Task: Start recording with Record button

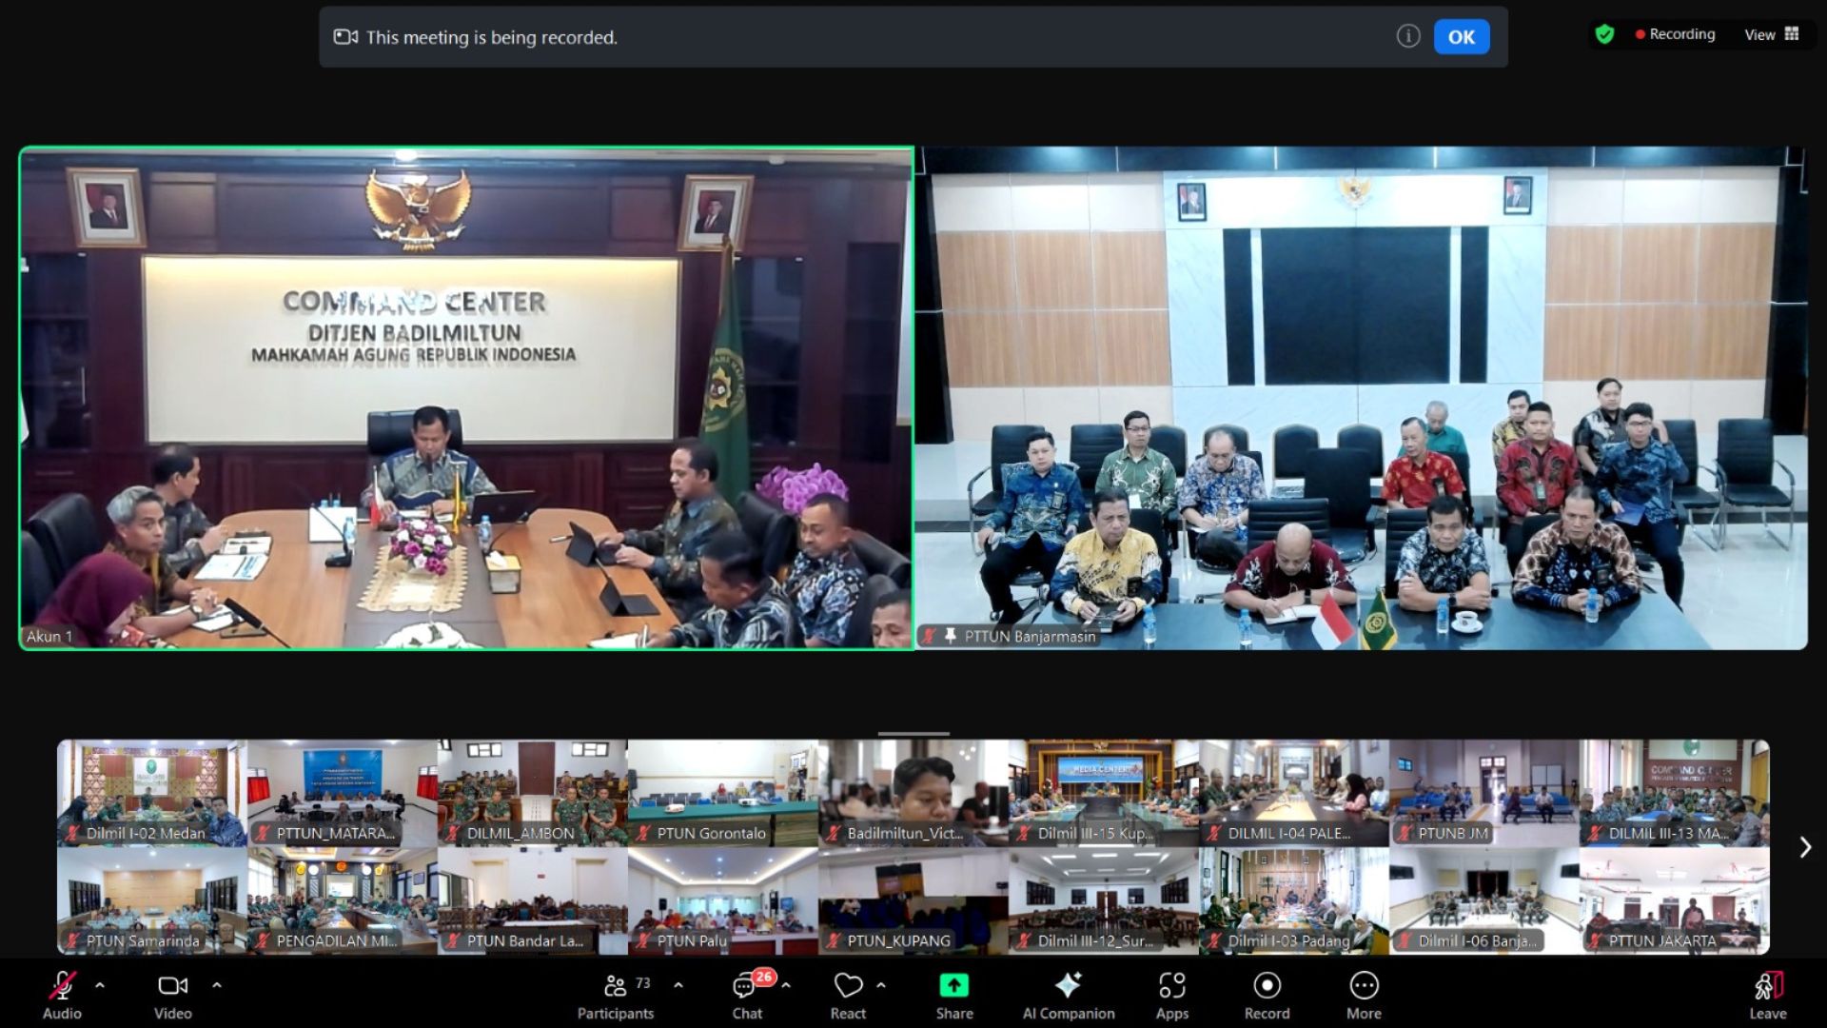Action: click(x=1267, y=986)
